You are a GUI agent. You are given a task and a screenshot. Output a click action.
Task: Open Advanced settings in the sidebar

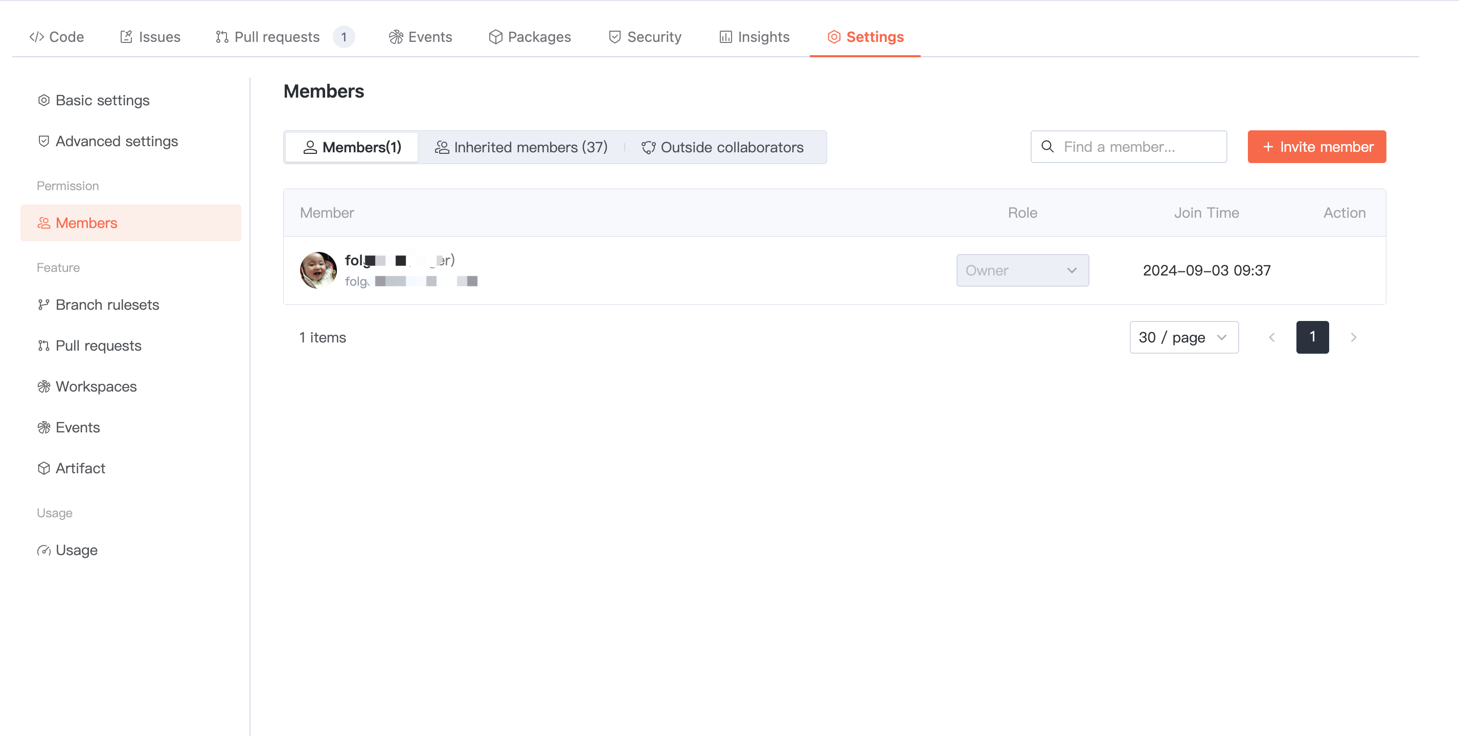point(116,141)
